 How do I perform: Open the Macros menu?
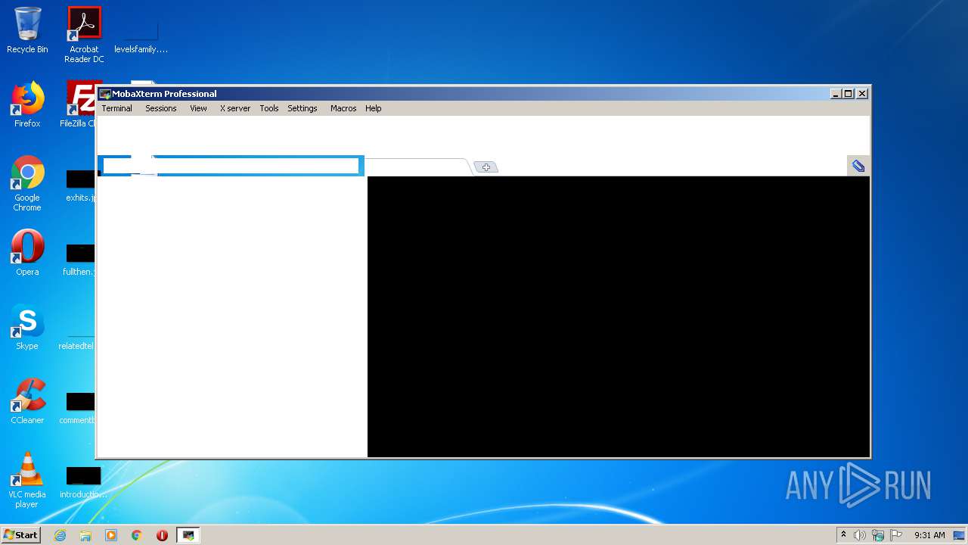(343, 108)
